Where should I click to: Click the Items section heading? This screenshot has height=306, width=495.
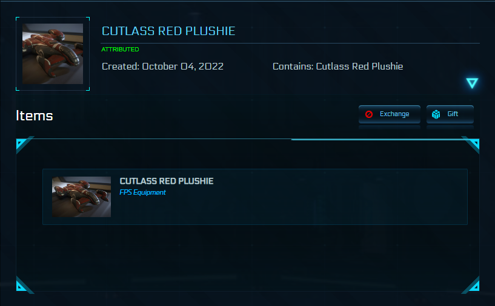click(35, 116)
